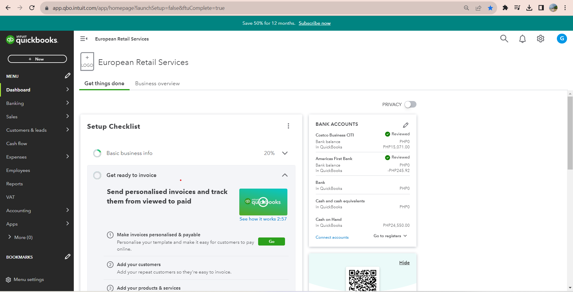The height and width of the screenshot is (292, 573).
Task: Open the Banking menu item
Action: click(15, 103)
